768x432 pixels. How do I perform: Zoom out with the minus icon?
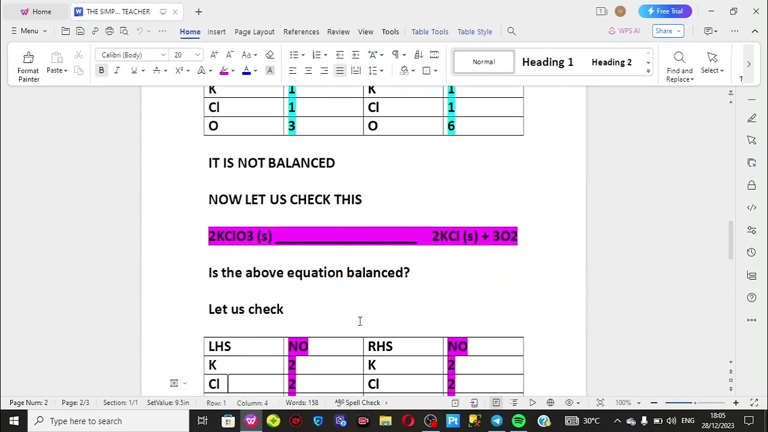[x=654, y=403]
